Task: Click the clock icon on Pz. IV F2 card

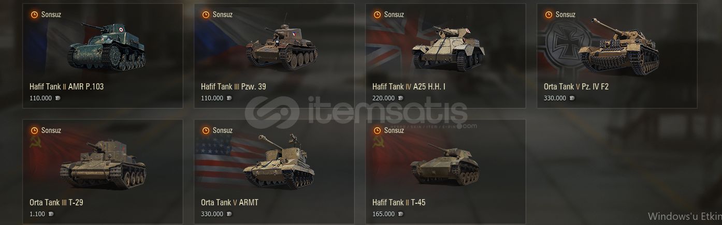Action: (548, 14)
